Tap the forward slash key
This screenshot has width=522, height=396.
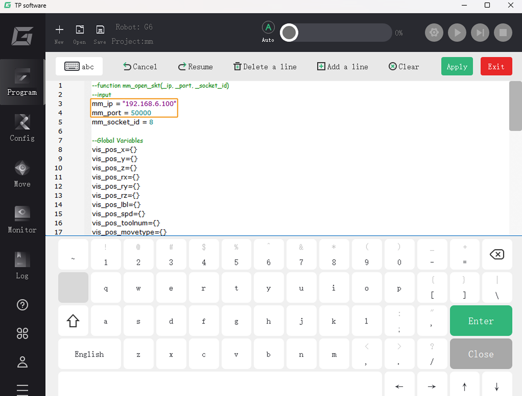point(432,354)
